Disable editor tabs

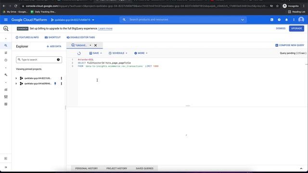[81, 37]
